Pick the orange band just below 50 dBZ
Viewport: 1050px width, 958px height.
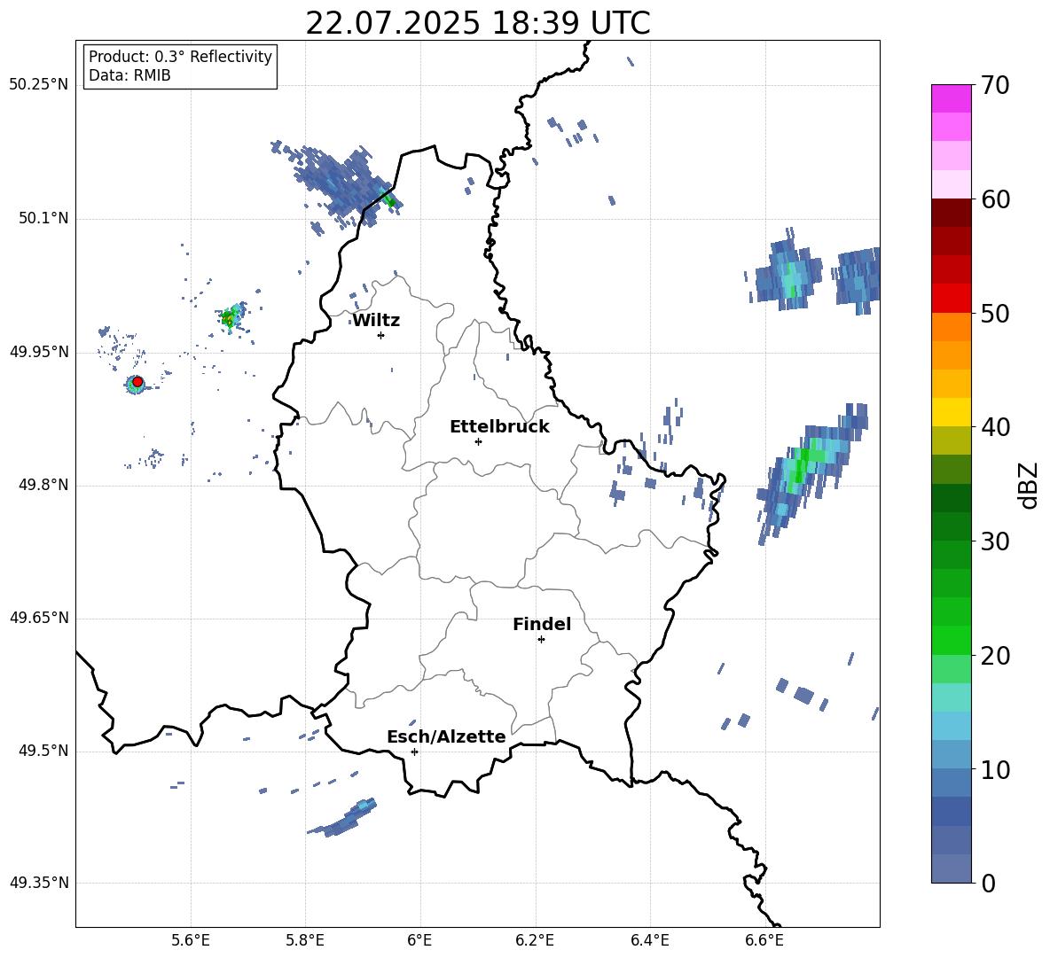click(952, 327)
